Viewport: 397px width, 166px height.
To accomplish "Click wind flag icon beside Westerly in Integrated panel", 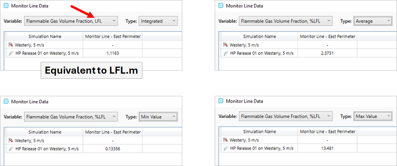I will (11, 45).
